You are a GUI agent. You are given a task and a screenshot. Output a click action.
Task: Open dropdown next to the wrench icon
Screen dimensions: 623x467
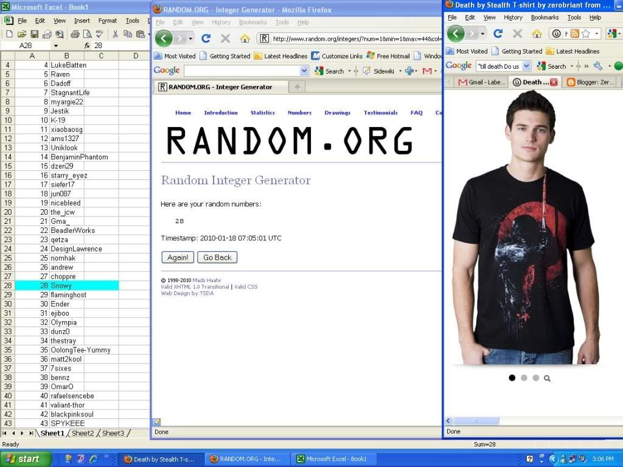tap(609, 66)
